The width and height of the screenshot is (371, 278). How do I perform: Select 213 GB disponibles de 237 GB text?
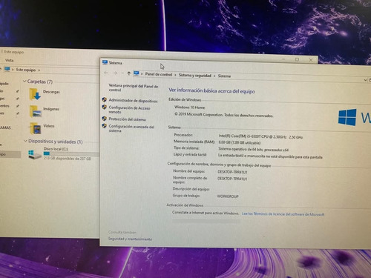pos(68,159)
